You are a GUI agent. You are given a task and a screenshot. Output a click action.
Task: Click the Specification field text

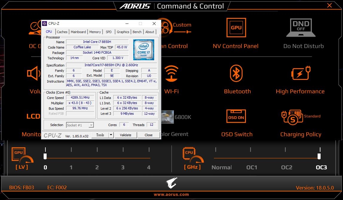(x=111, y=65)
